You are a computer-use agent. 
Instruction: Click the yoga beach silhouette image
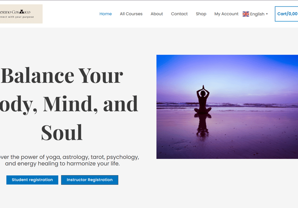(227, 107)
